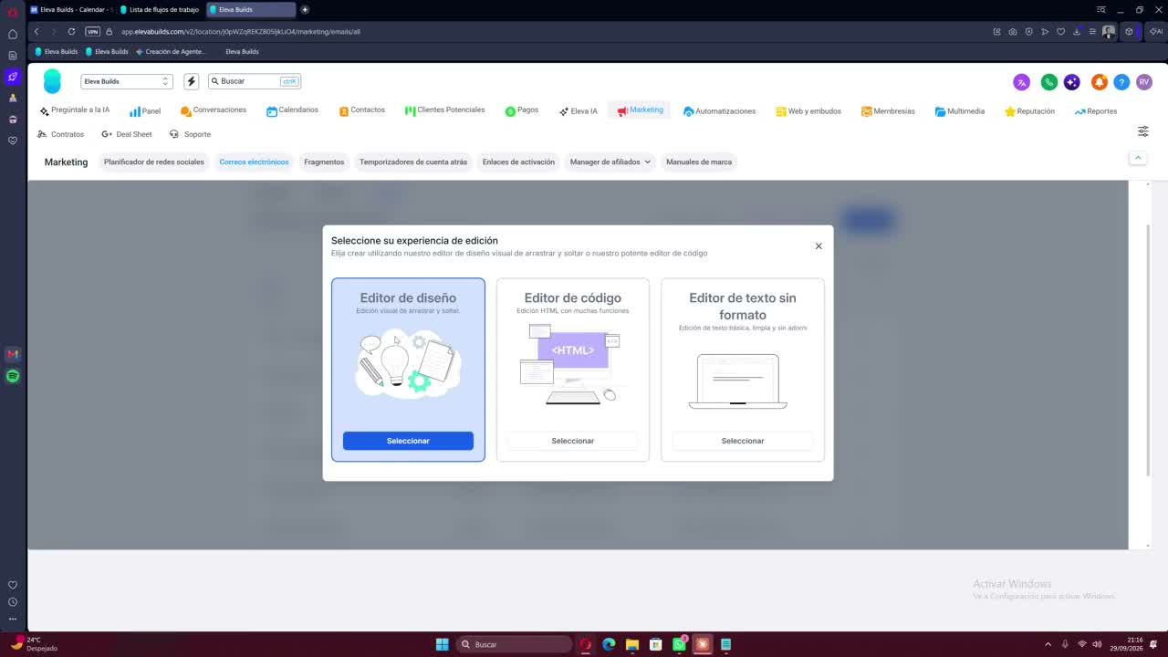
Task: Click the Windows taskbar Buscar search box
Action: 514,644
